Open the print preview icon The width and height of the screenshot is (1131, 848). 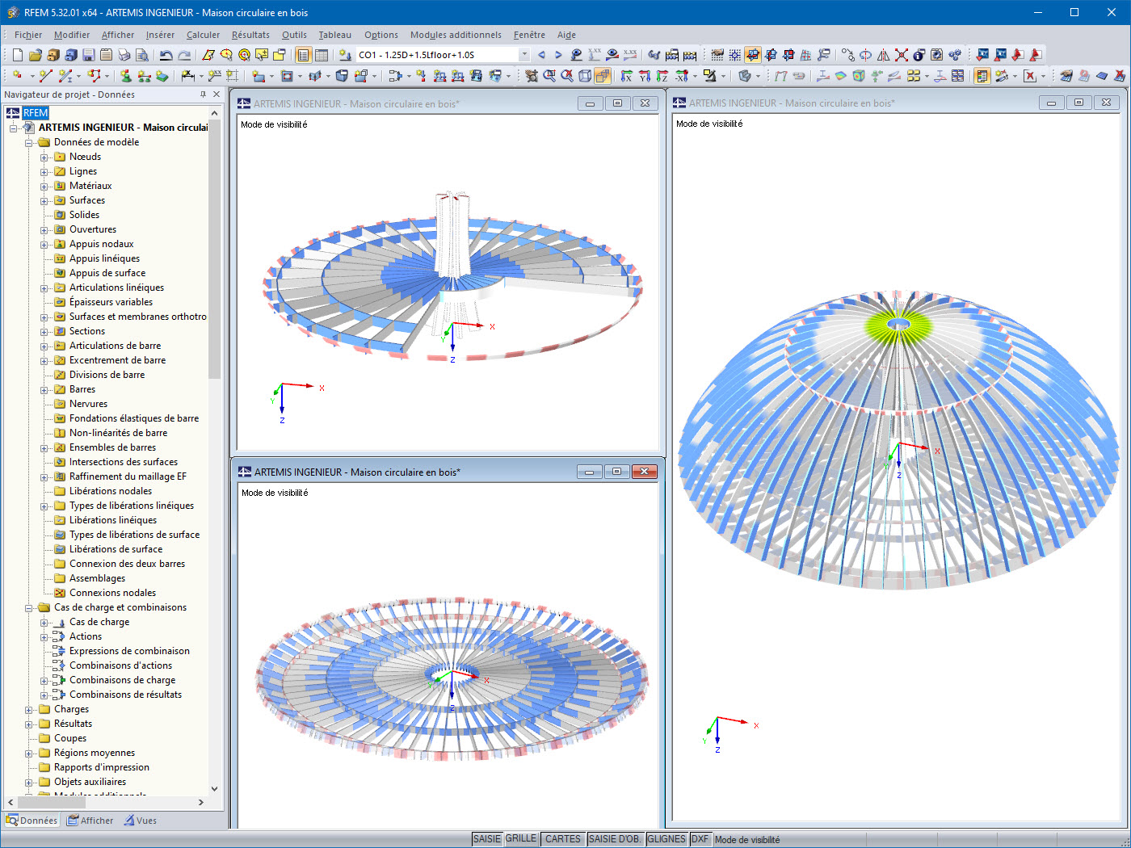point(142,55)
